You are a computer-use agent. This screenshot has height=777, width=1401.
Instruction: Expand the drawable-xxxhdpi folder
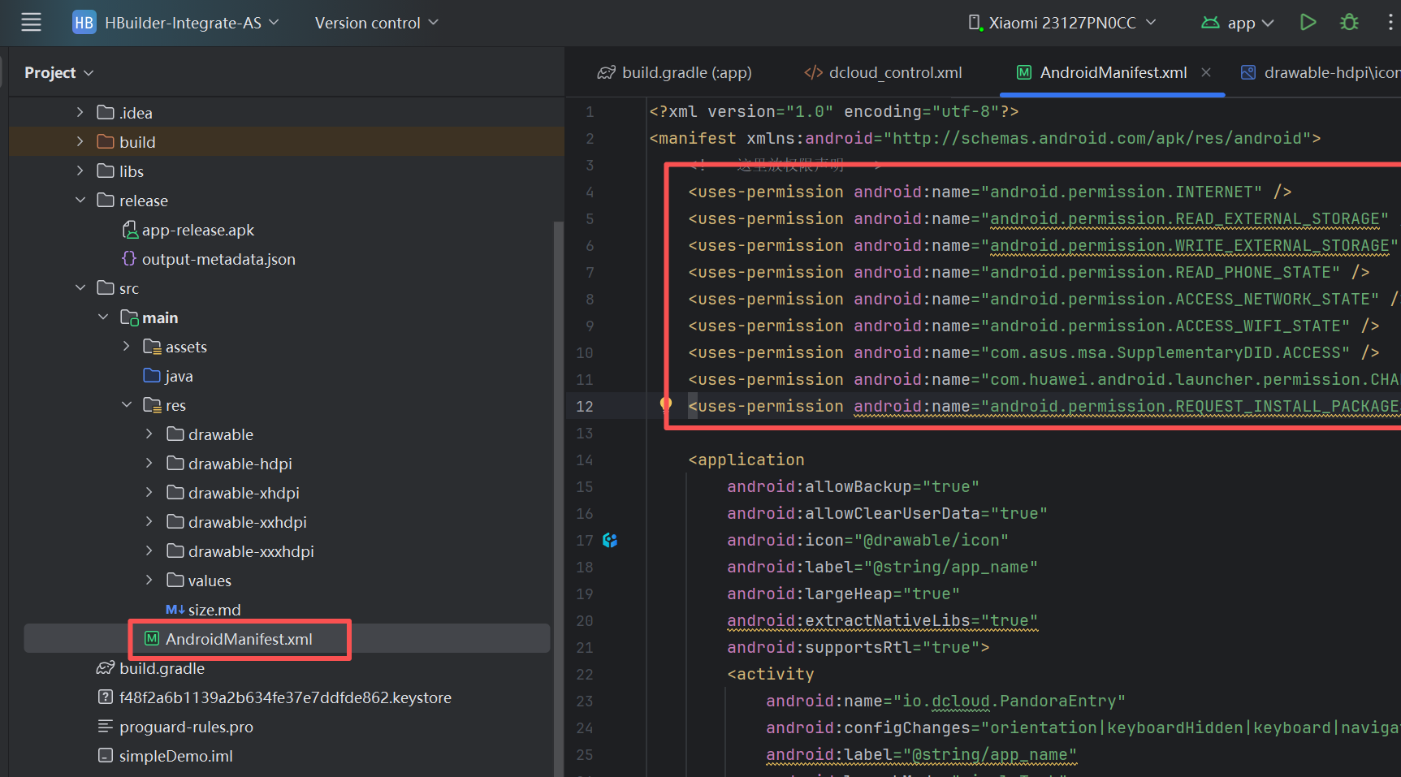[149, 550]
